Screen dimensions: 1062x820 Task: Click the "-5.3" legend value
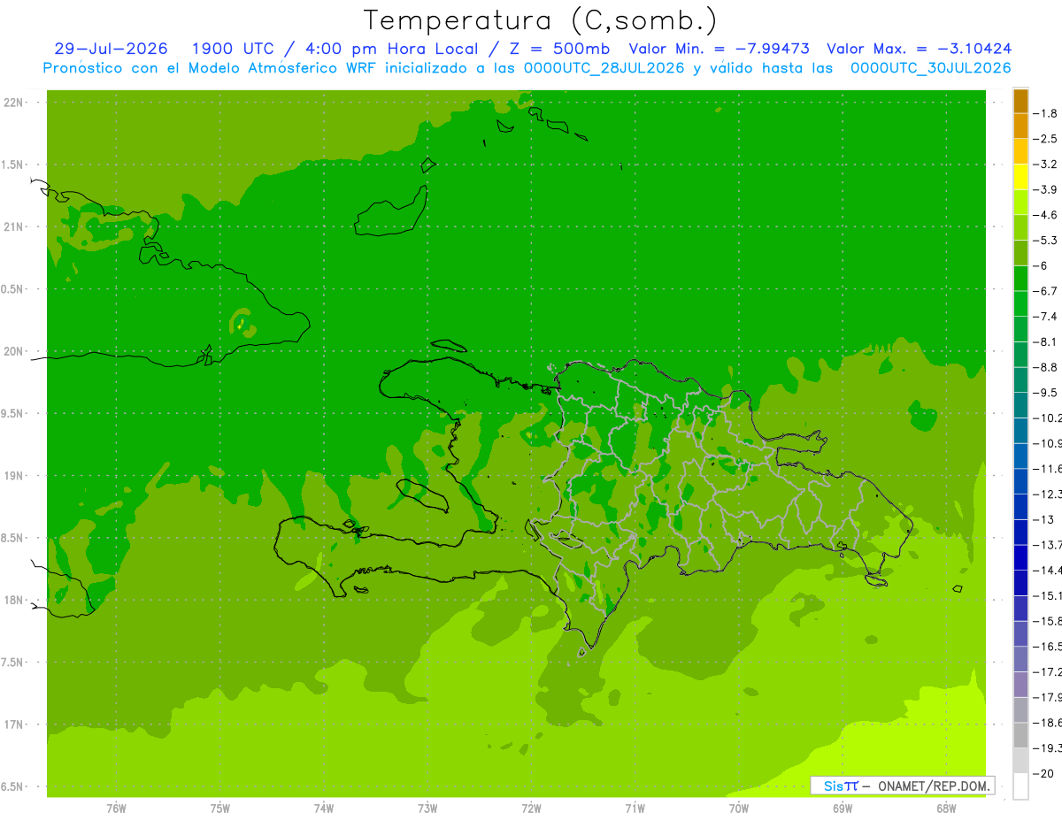click(x=1046, y=241)
